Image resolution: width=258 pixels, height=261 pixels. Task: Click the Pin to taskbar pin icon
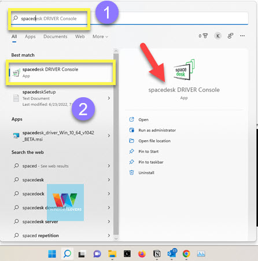coord(131,162)
